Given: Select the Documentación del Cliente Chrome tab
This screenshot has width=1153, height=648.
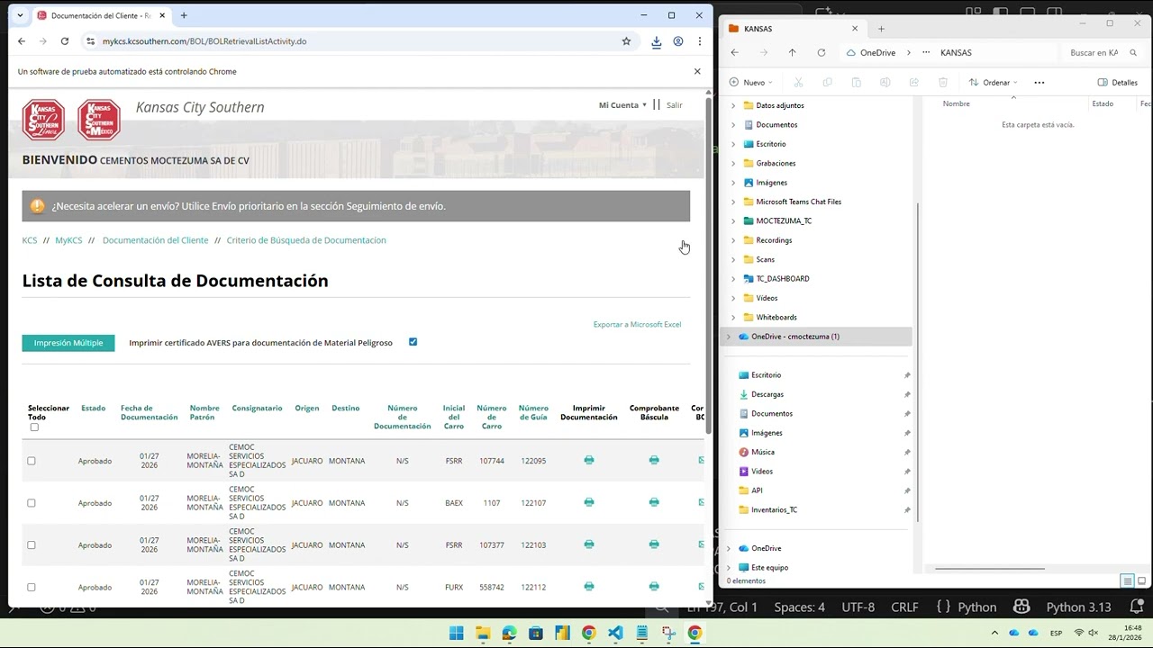Looking at the screenshot, I should point(101,15).
